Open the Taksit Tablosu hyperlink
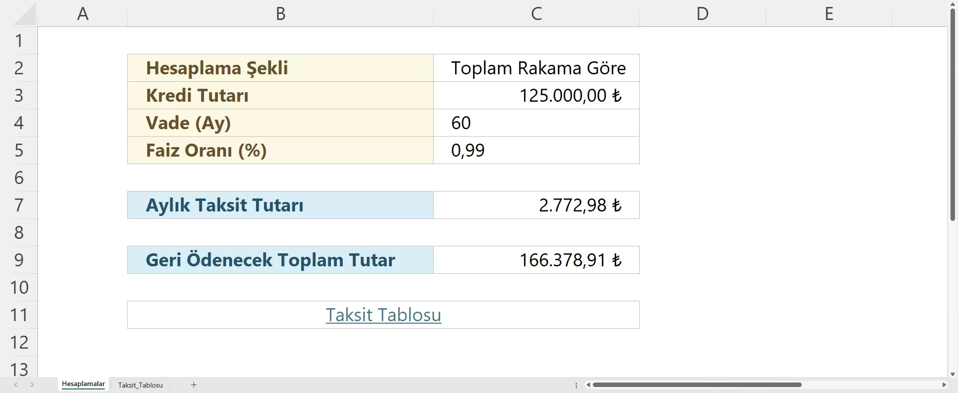 [383, 315]
